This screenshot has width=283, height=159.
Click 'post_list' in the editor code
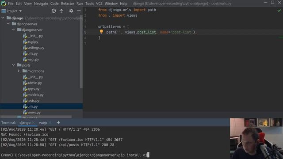(146, 32)
